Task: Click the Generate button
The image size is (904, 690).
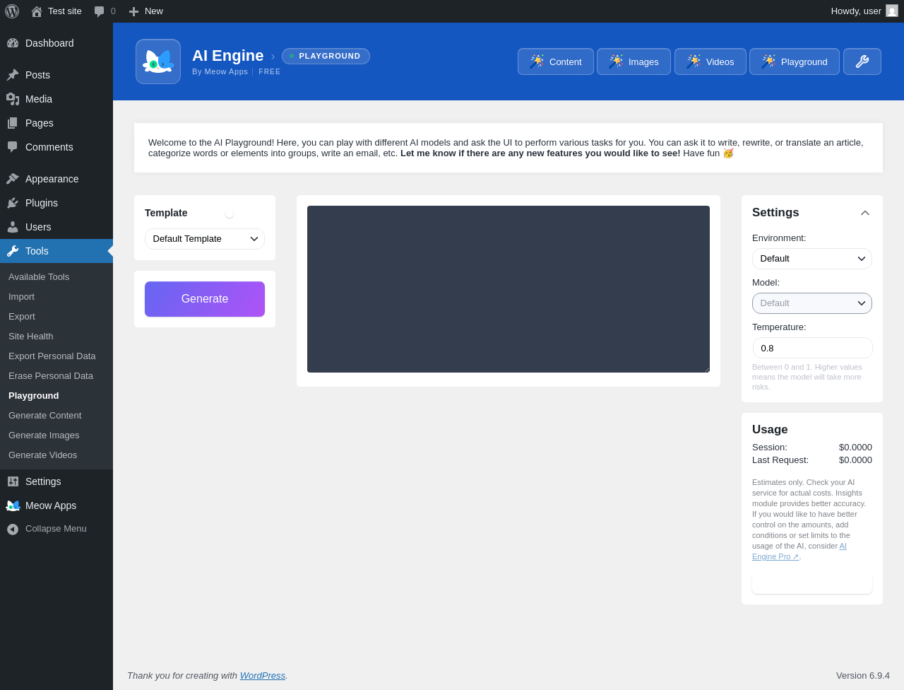Action: click(x=205, y=299)
